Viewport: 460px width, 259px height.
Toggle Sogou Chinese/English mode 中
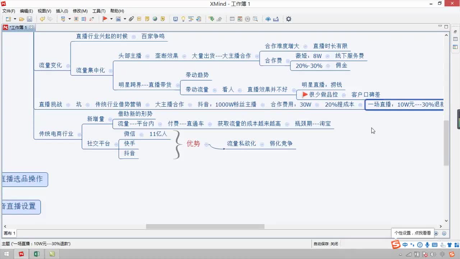tap(405, 245)
